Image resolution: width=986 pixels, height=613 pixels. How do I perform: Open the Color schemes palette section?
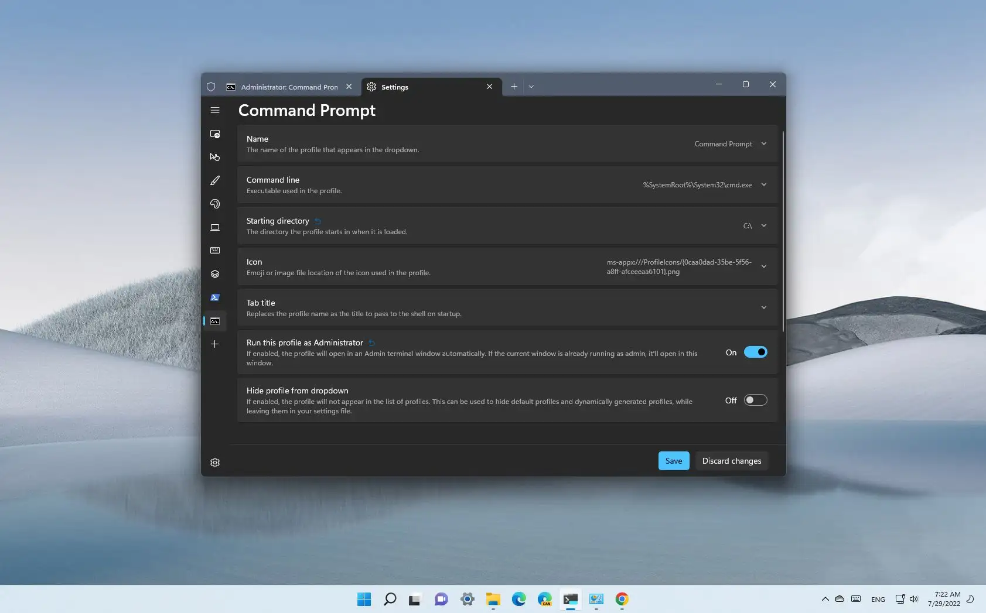[215, 204]
